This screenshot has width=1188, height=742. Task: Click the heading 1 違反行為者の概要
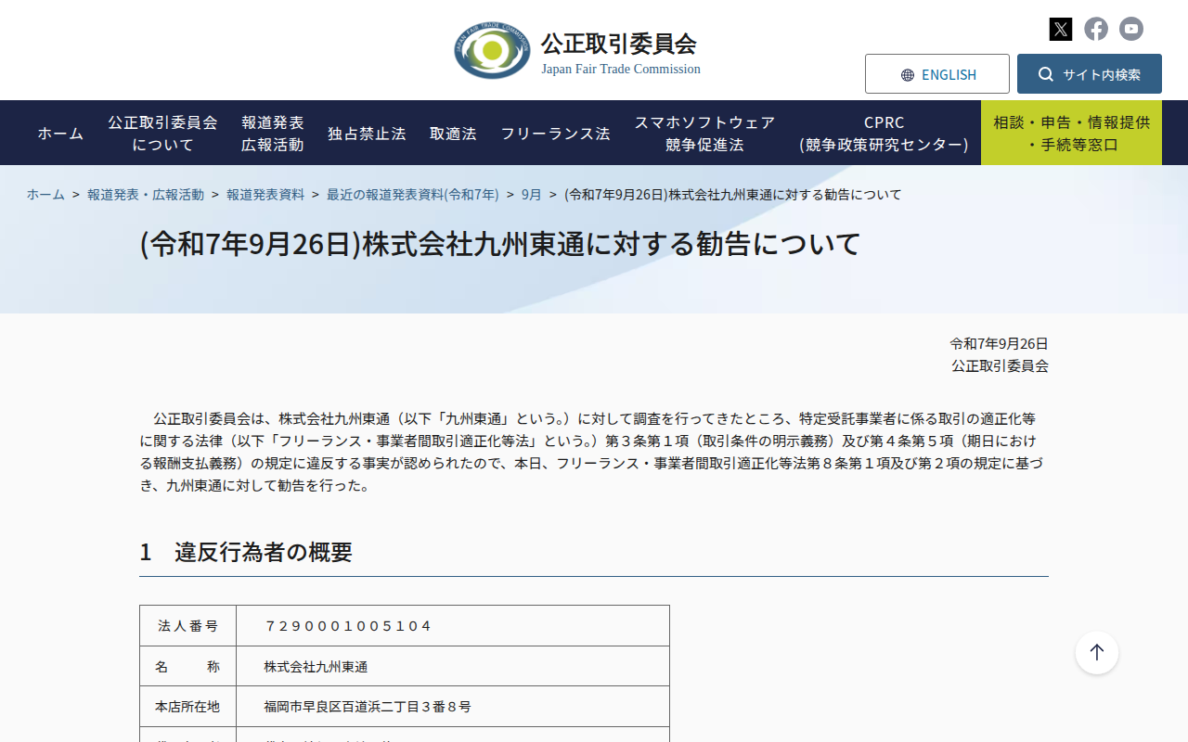246,552
